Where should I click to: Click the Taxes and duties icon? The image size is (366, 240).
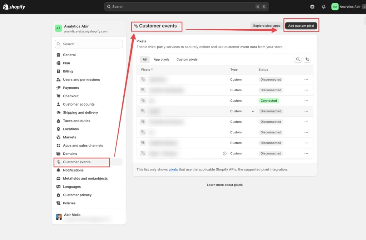pyautogui.click(x=58, y=121)
